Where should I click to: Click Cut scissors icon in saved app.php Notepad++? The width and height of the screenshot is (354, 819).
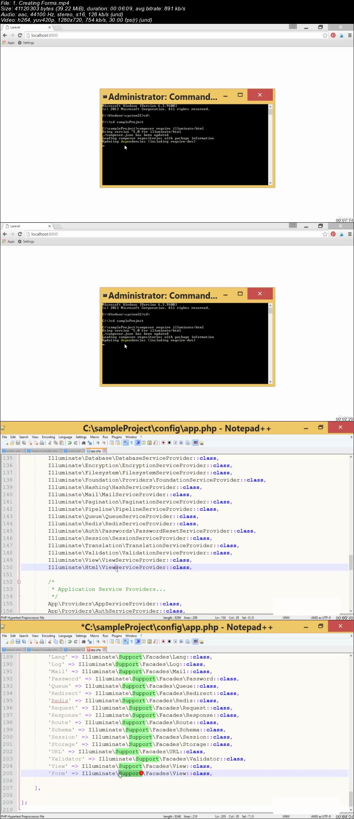coord(49,443)
